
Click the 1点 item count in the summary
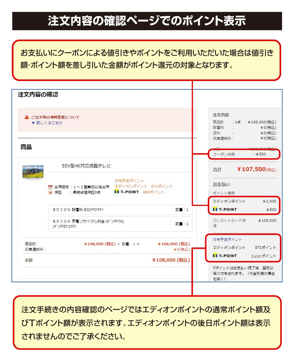[238, 122]
